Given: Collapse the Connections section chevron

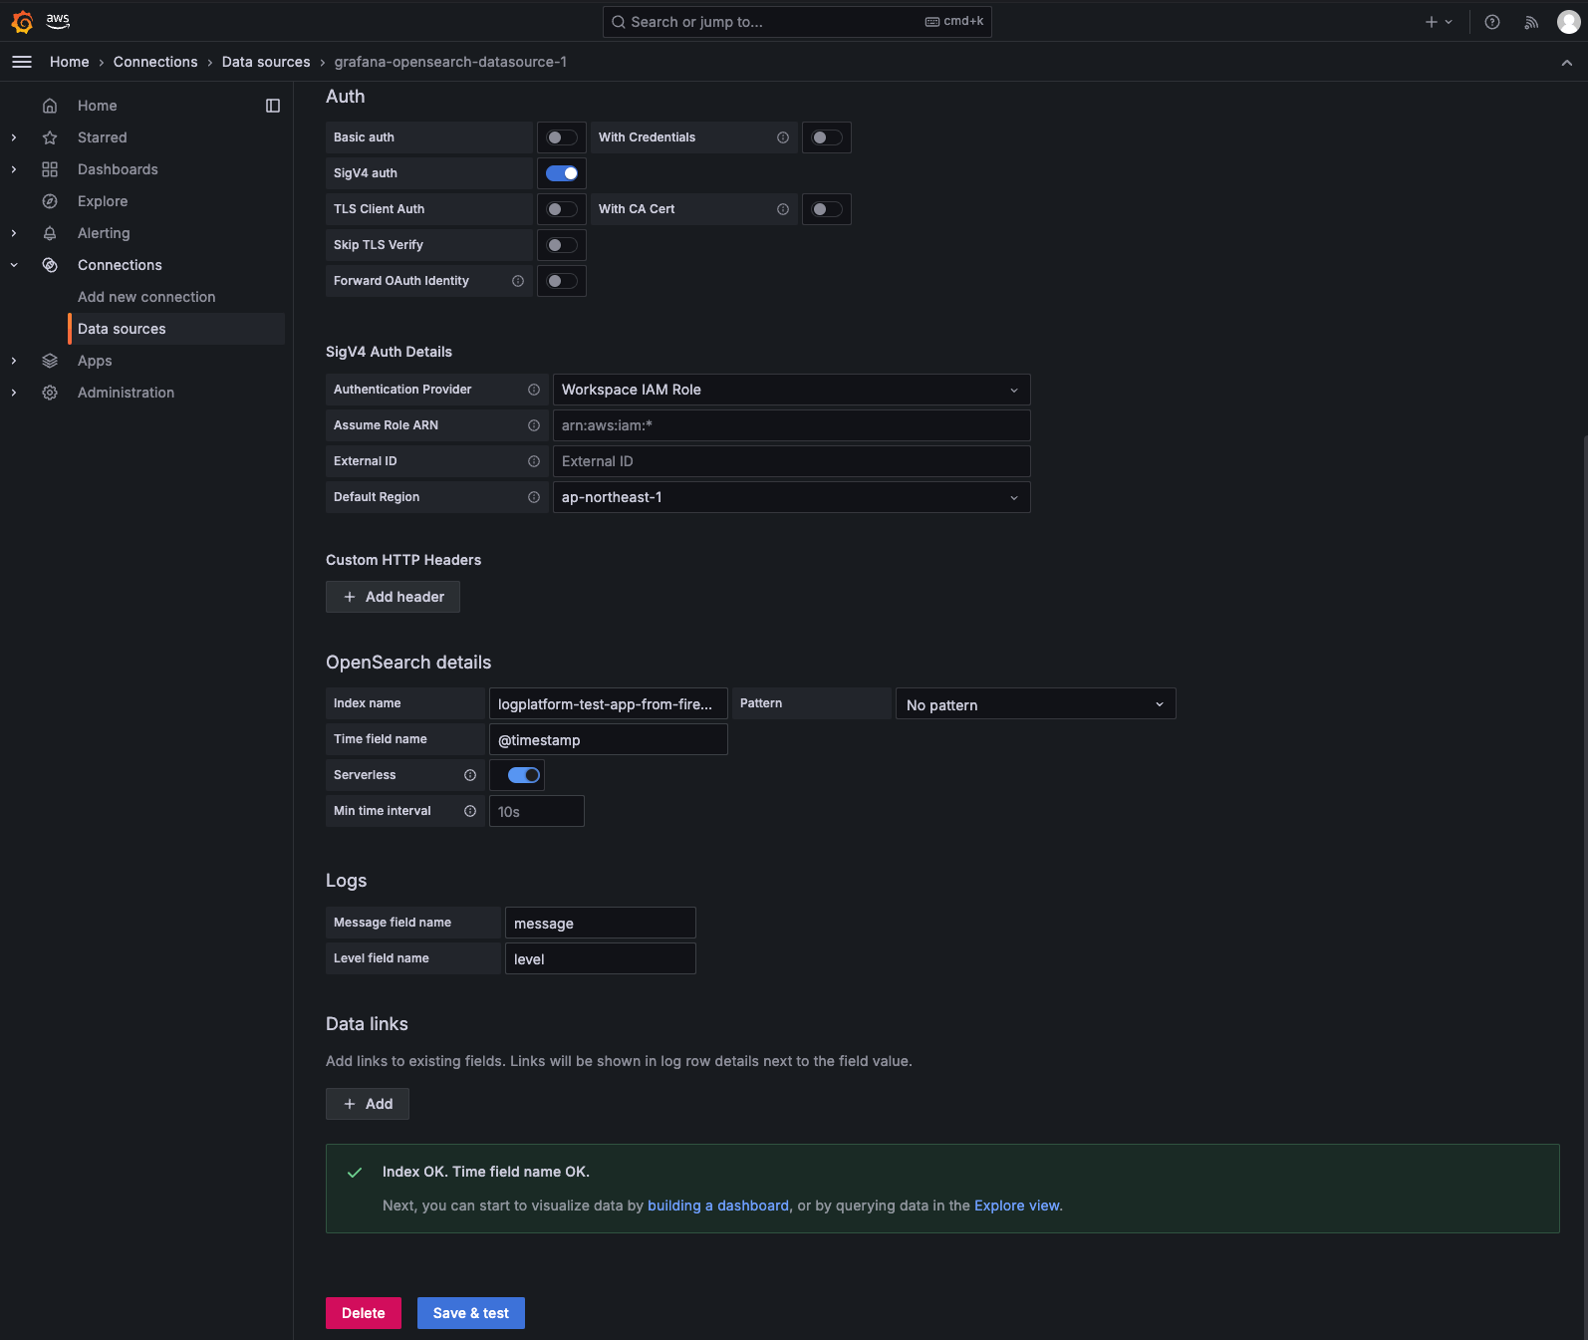Looking at the screenshot, I should (x=14, y=265).
